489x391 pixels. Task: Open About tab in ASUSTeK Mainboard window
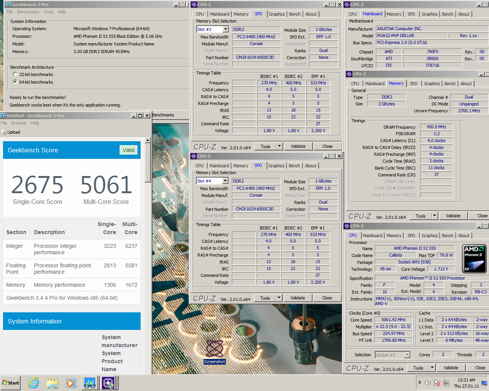(x=464, y=14)
